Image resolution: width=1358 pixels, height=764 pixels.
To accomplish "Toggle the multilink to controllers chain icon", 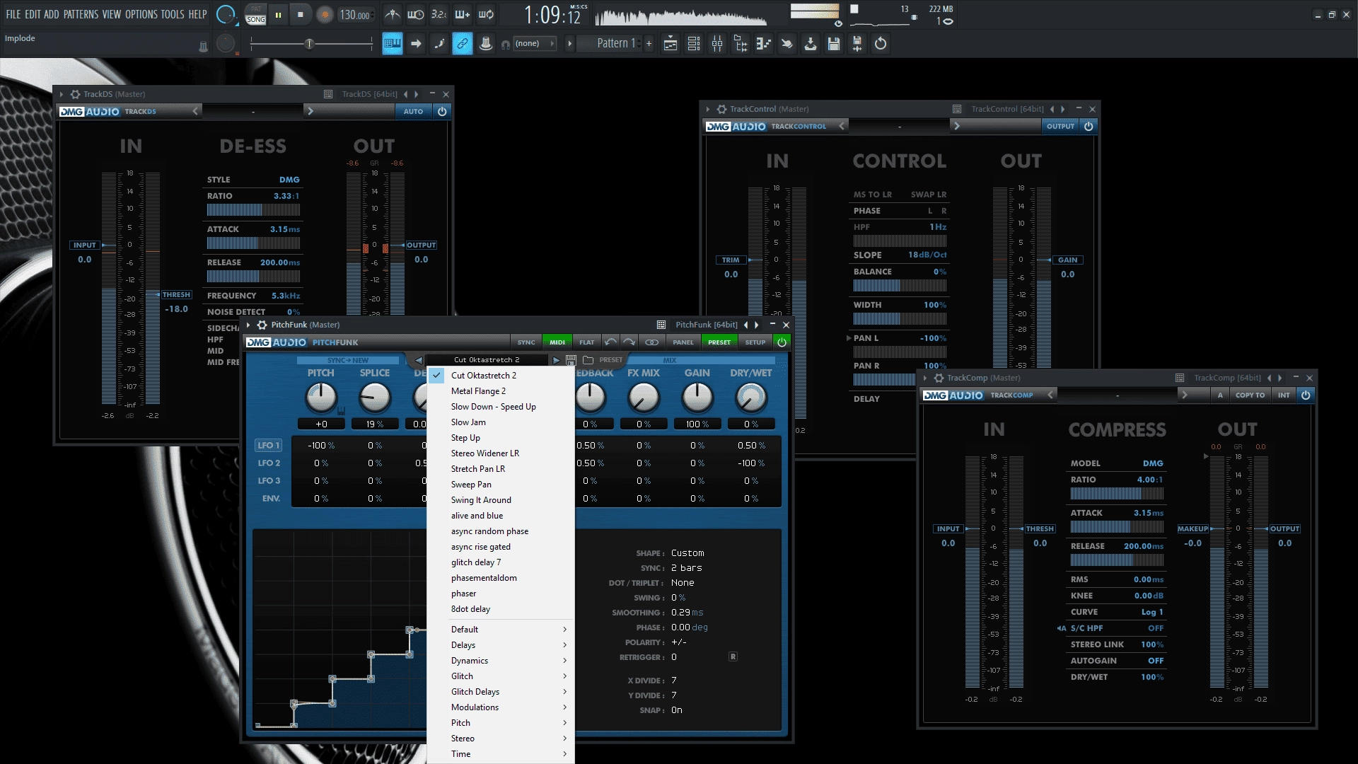I will tap(463, 44).
